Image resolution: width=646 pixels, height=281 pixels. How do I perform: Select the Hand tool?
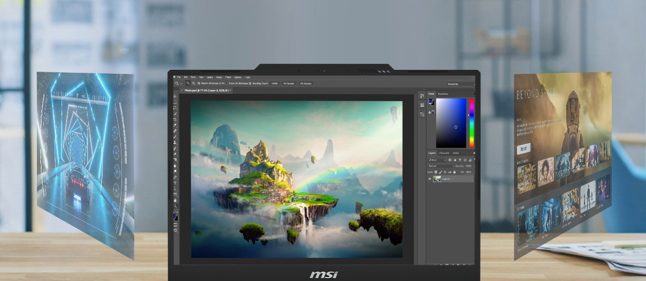pos(176,200)
